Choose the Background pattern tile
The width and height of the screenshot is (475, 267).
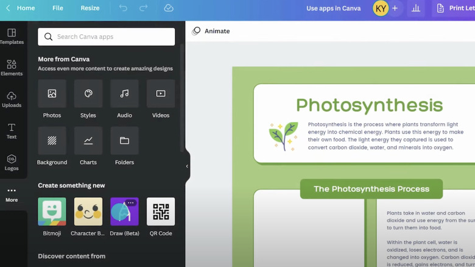click(52, 141)
